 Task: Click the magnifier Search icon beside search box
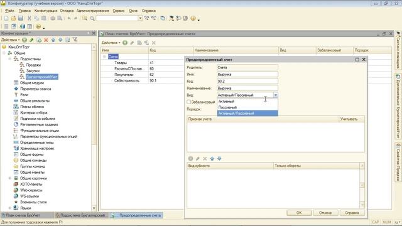tap(92, 18)
